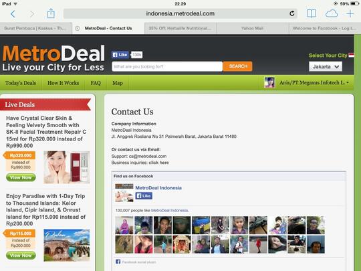Click the Indonesian flag icon
Viewport: 361px width, 271px height.
pyautogui.click(x=352, y=56)
